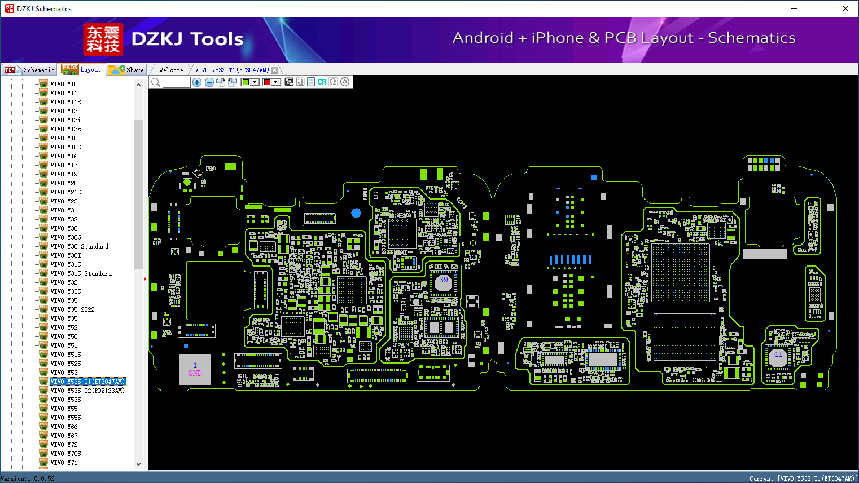
Task: Click the gray pad labeled 1 GND
Action: (195, 370)
